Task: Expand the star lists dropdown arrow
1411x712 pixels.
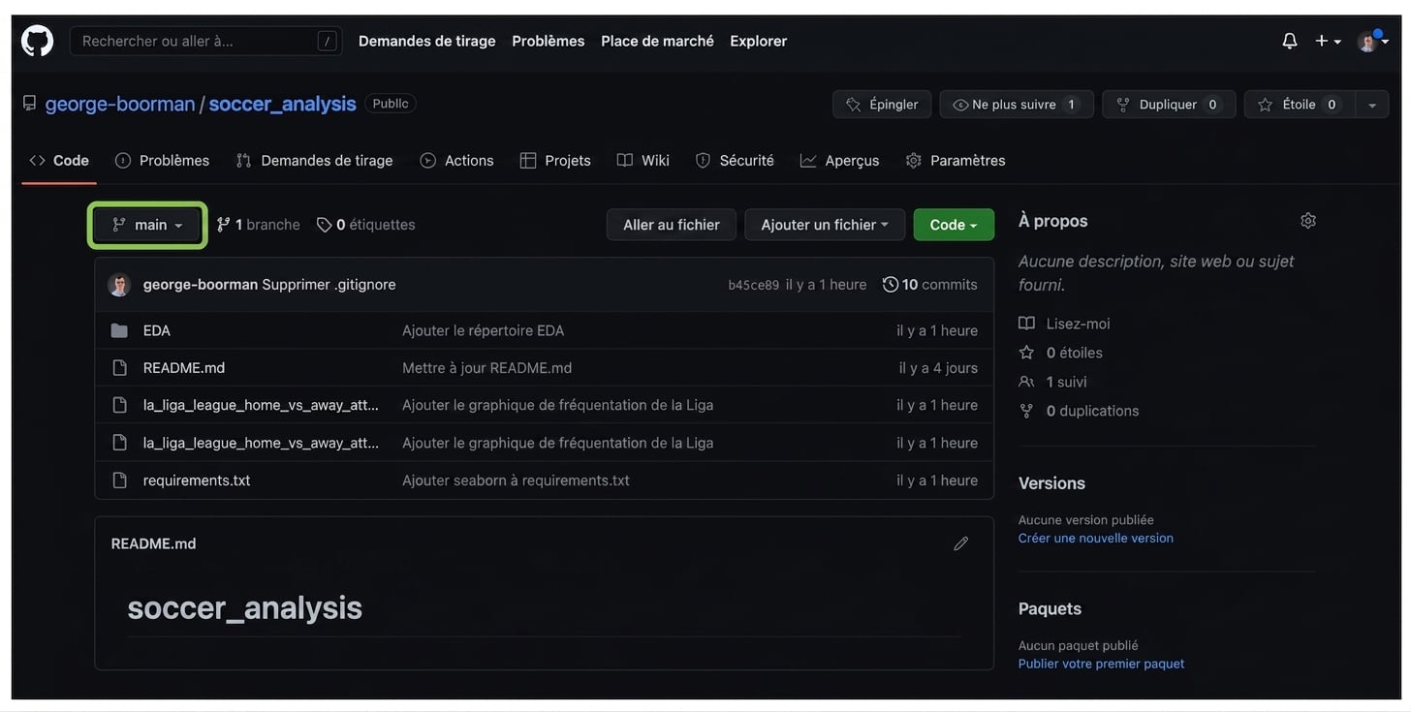Action: [1372, 105]
